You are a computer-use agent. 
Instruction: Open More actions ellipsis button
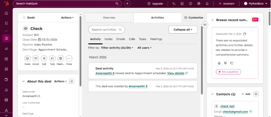coord(69,58)
